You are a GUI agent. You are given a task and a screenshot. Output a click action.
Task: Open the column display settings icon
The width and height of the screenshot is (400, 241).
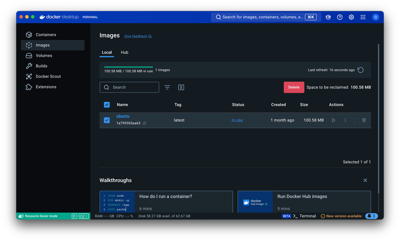(181, 87)
